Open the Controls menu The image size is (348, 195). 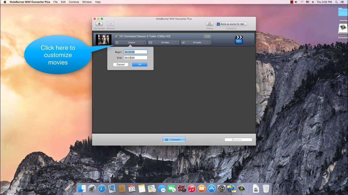click(x=74, y=2)
